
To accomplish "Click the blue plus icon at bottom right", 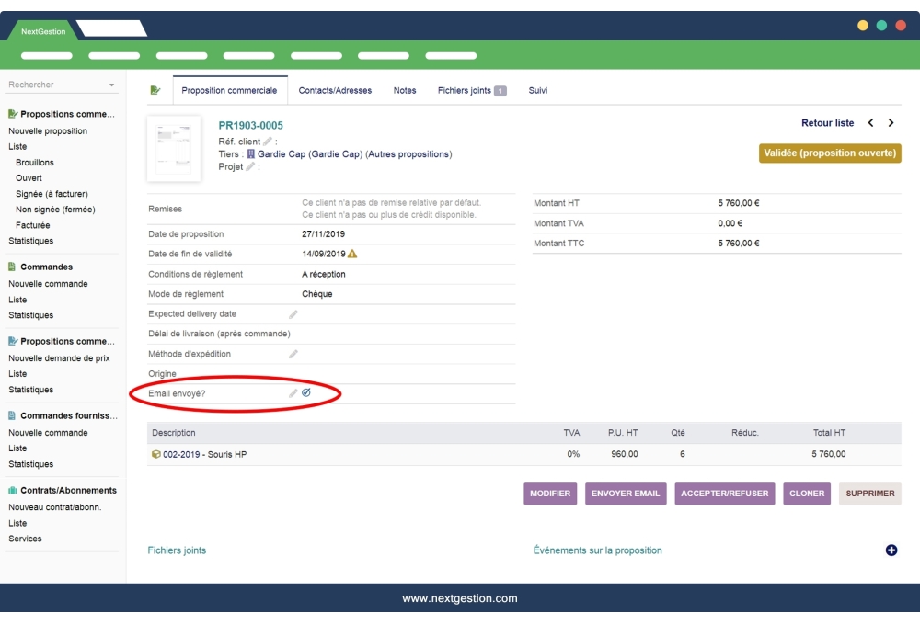I will point(891,550).
